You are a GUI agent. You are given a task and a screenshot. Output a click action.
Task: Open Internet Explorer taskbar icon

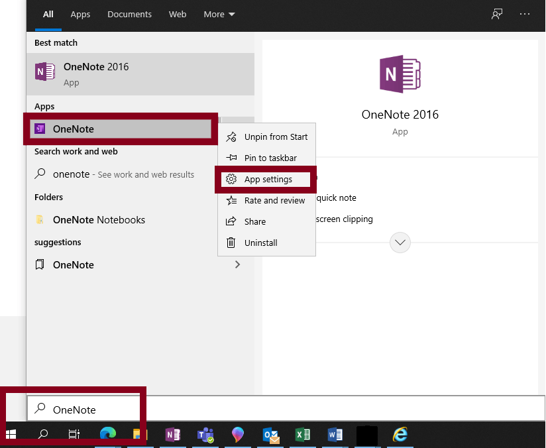[x=400, y=434]
